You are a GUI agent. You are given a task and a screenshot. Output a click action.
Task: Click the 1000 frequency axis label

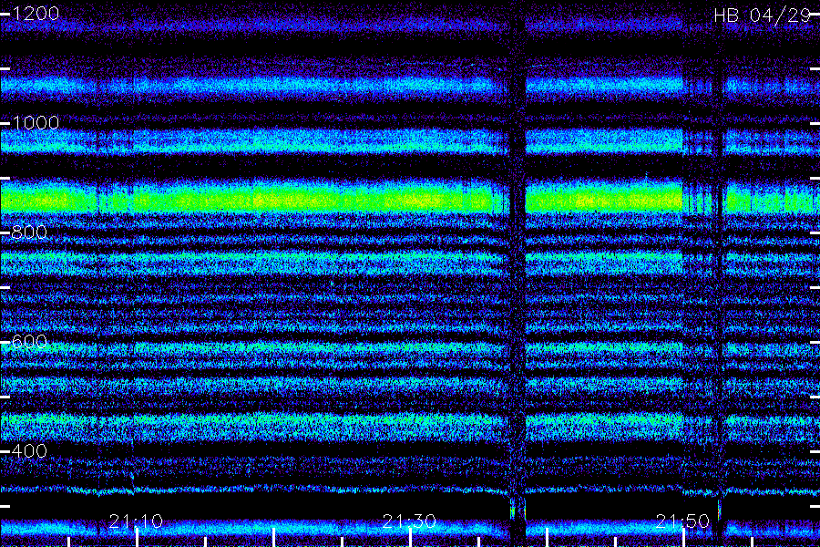(36, 123)
